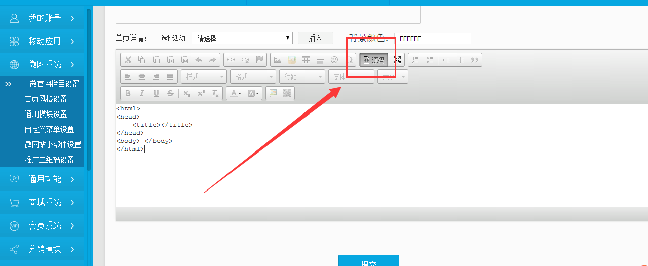Viewport: 648px width, 266px height.
Task: Click the insert link chain icon
Action: click(x=231, y=60)
